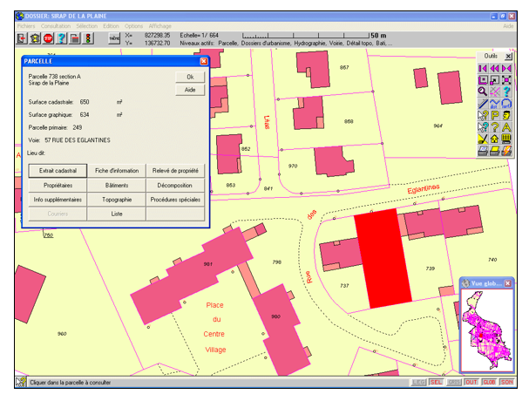Toggle the SEL status bar indicator
This screenshot has height=401, width=529.
pyautogui.click(x=436, y=382)
